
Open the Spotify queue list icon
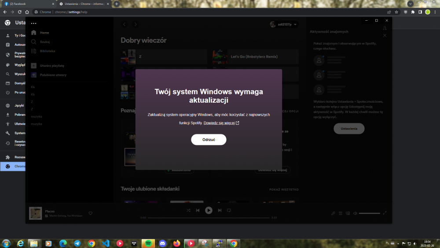[341, 214]
